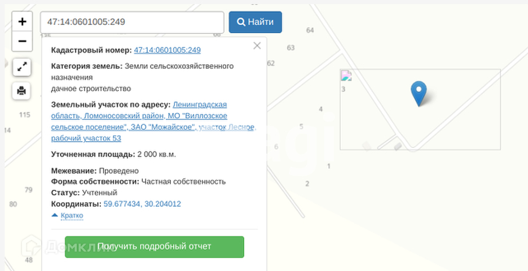Click plot number 48 on map
528x271 pixels.
(29, 260)
